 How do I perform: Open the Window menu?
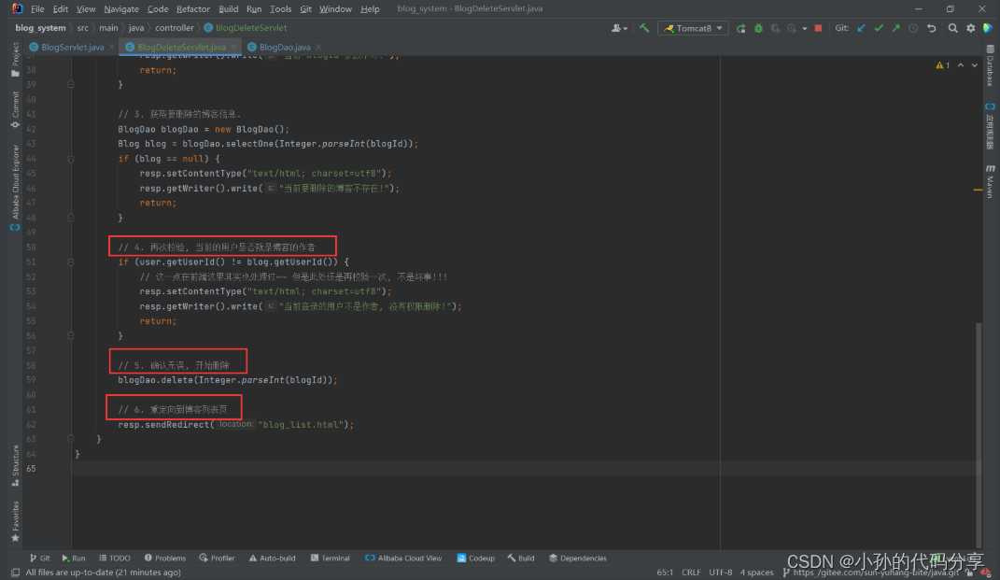pyautogui.click(x=335, y=9)
